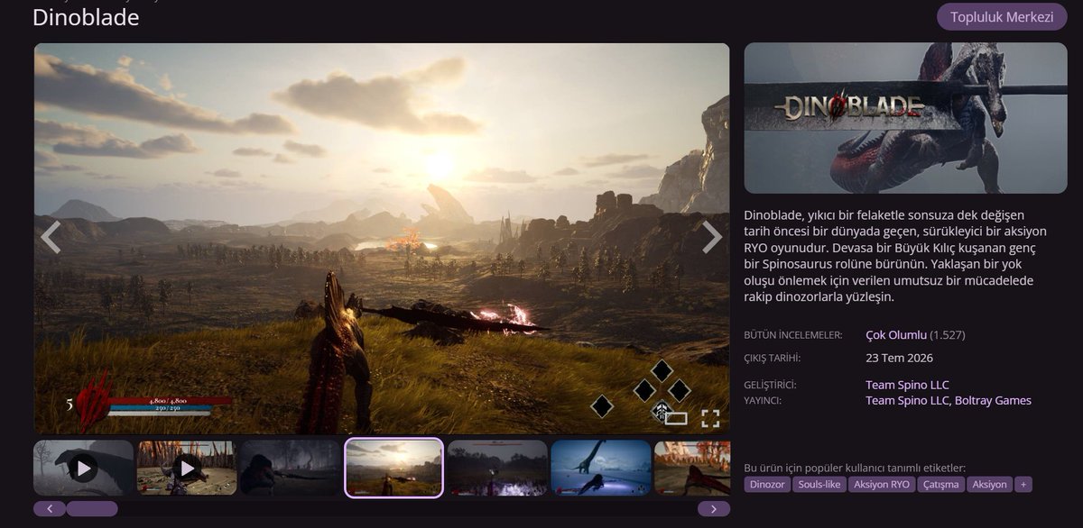Select the Aksiyon RYO tag

(882, 485)
